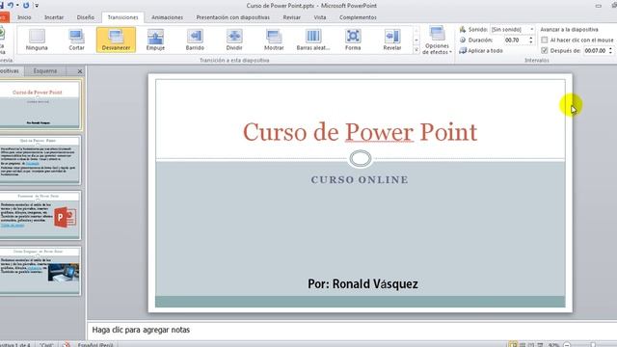Apply the Barras aleatorias transition
The image size is (617, 347).
pos(313,40)
